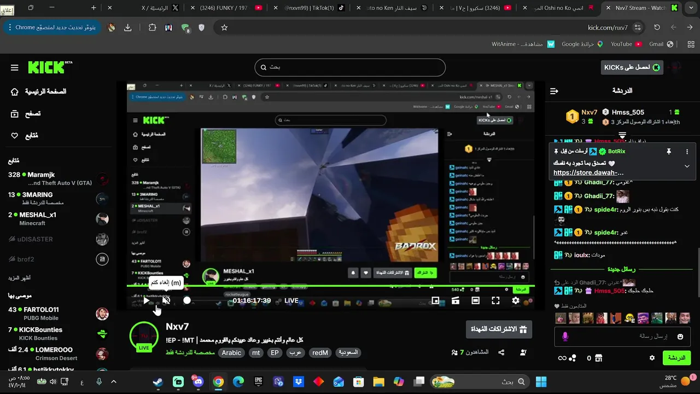Open MESHAL_x1 Minecraft channel in sidebar
This screenshot has height=394, width=700.
(x=58, y=219)
